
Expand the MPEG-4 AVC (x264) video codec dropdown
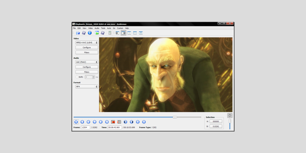pyautogui.click(x=87, y=43)
